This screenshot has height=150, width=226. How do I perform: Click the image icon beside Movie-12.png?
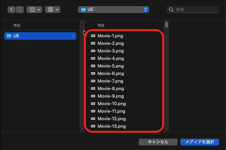(x=93, y=119)
